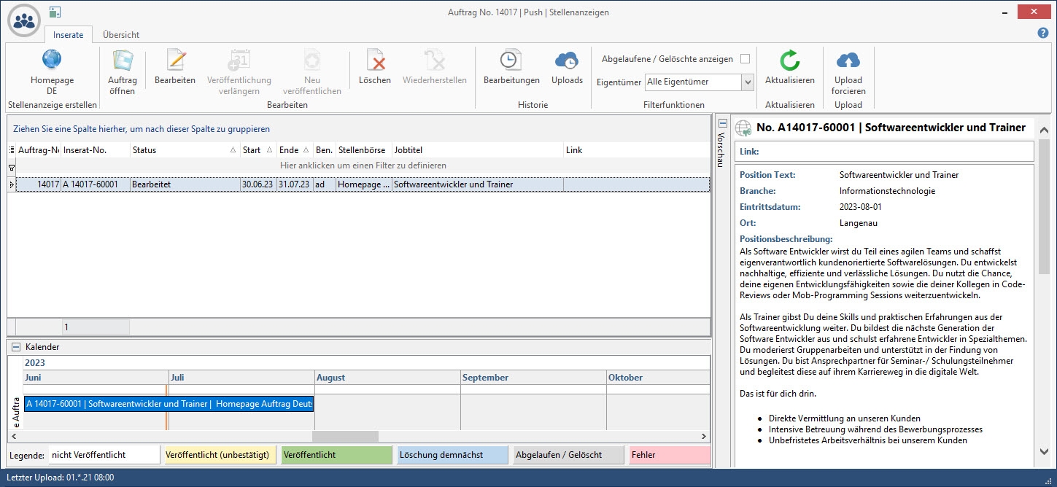Select the A 14017-60001 calendar entry bar
The width and height of the screenshot is (1057, 487).
(x=169, y=404)
